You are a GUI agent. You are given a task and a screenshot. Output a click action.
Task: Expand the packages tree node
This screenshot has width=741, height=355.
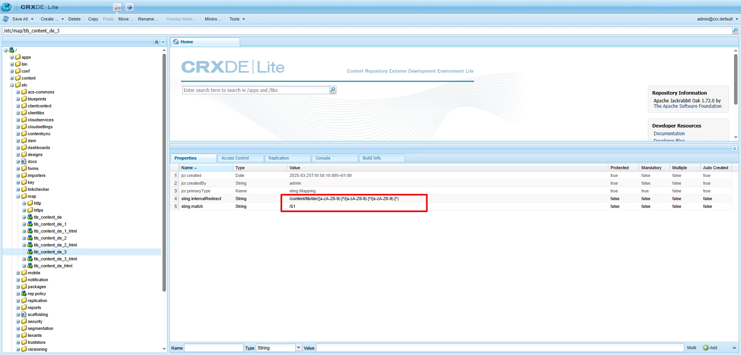coord(18,287)
